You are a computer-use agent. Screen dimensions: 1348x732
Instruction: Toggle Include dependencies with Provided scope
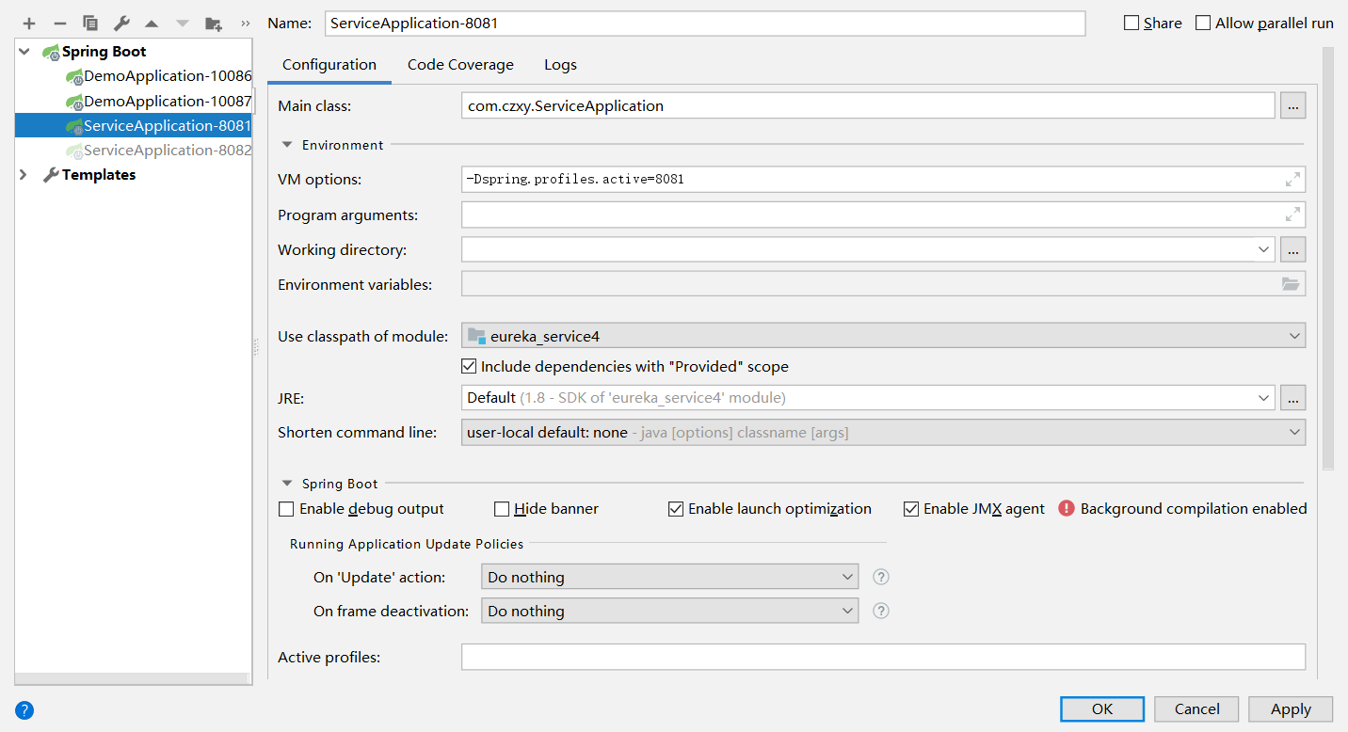469,366
